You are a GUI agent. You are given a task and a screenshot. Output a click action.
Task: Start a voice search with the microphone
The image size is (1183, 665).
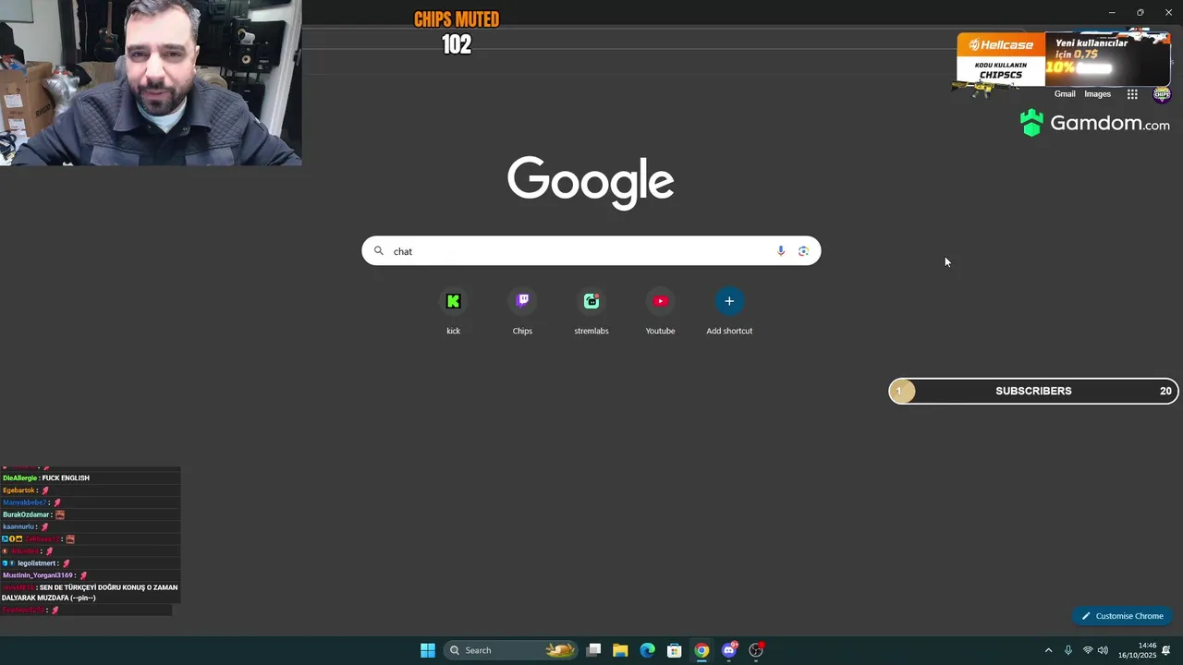point(781,251)
